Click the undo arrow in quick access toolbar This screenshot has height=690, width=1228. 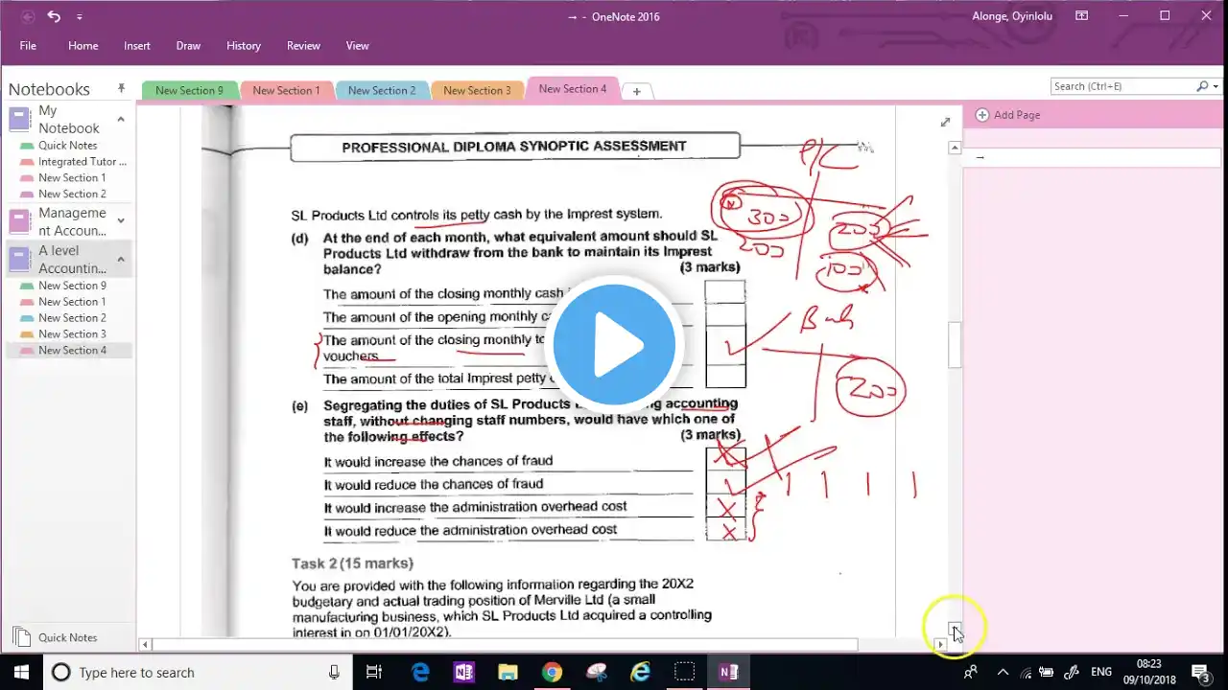(x=54, y=16)
